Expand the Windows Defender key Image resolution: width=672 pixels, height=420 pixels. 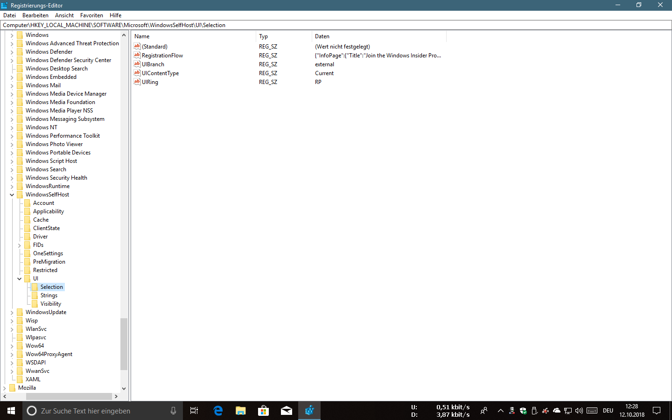[12, 52]
